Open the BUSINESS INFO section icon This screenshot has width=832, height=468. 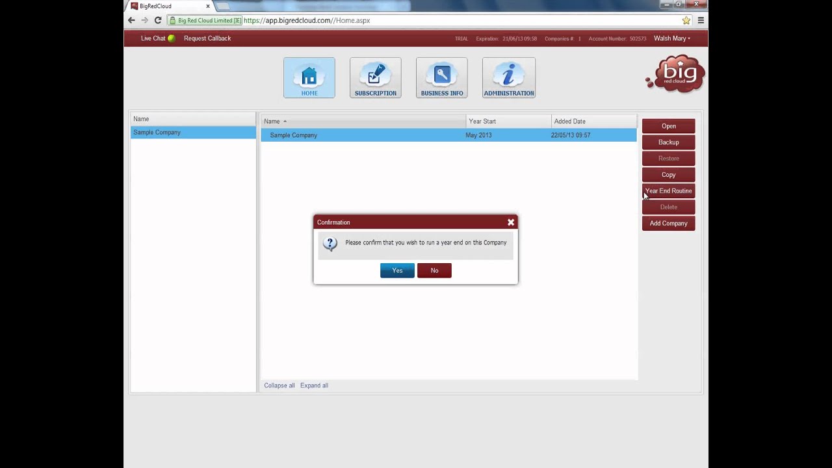click(442, 78)
